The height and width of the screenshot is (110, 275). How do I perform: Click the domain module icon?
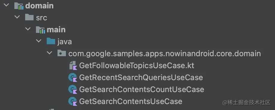19,6
